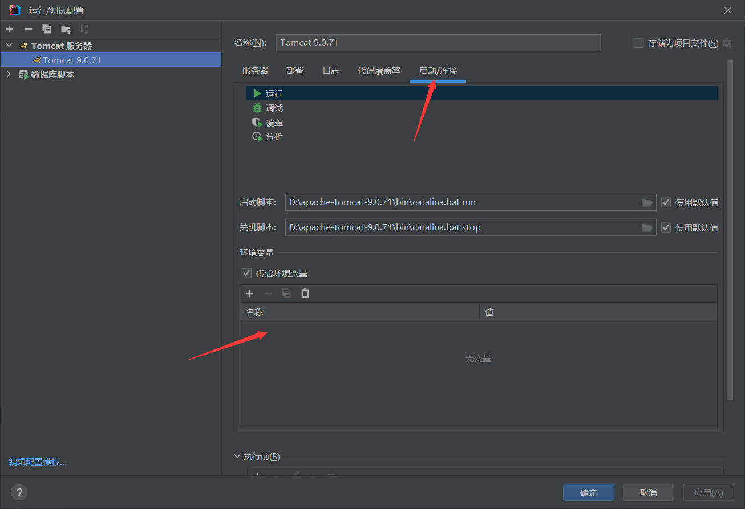Select Tomcat 9.0.71 in configuration tree

111,60
